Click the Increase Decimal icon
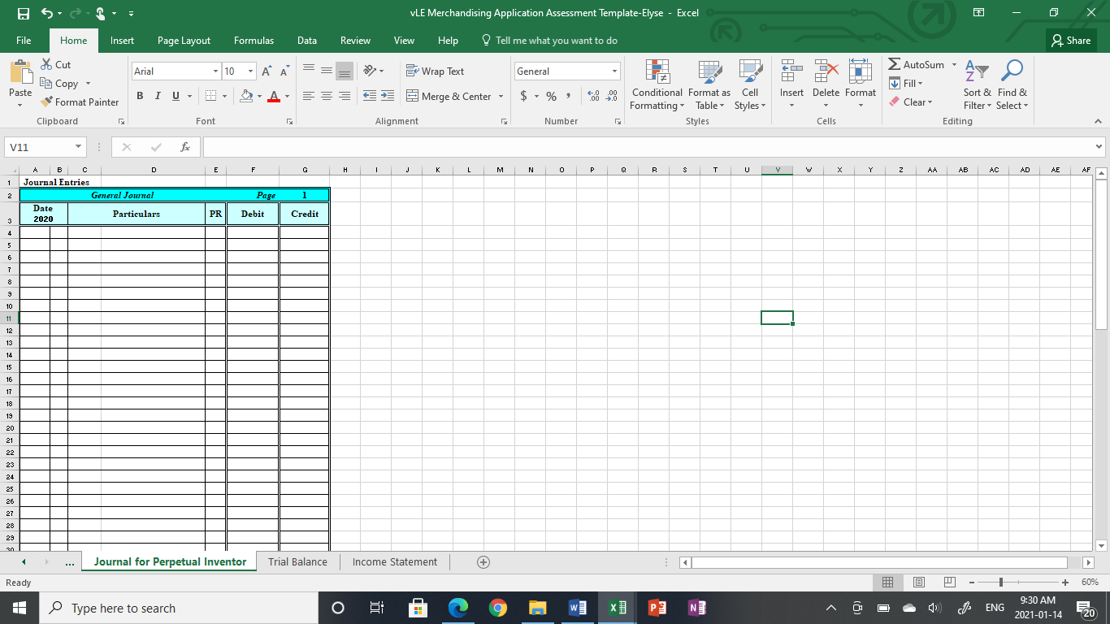 pos(592,96)
